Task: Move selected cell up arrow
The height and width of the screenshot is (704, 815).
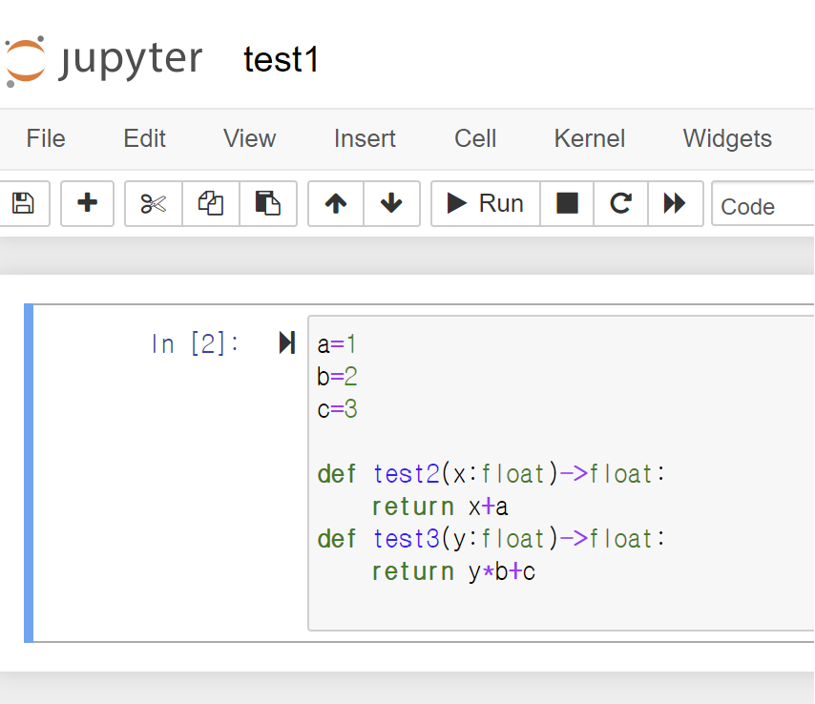Action: click(336, 203)
